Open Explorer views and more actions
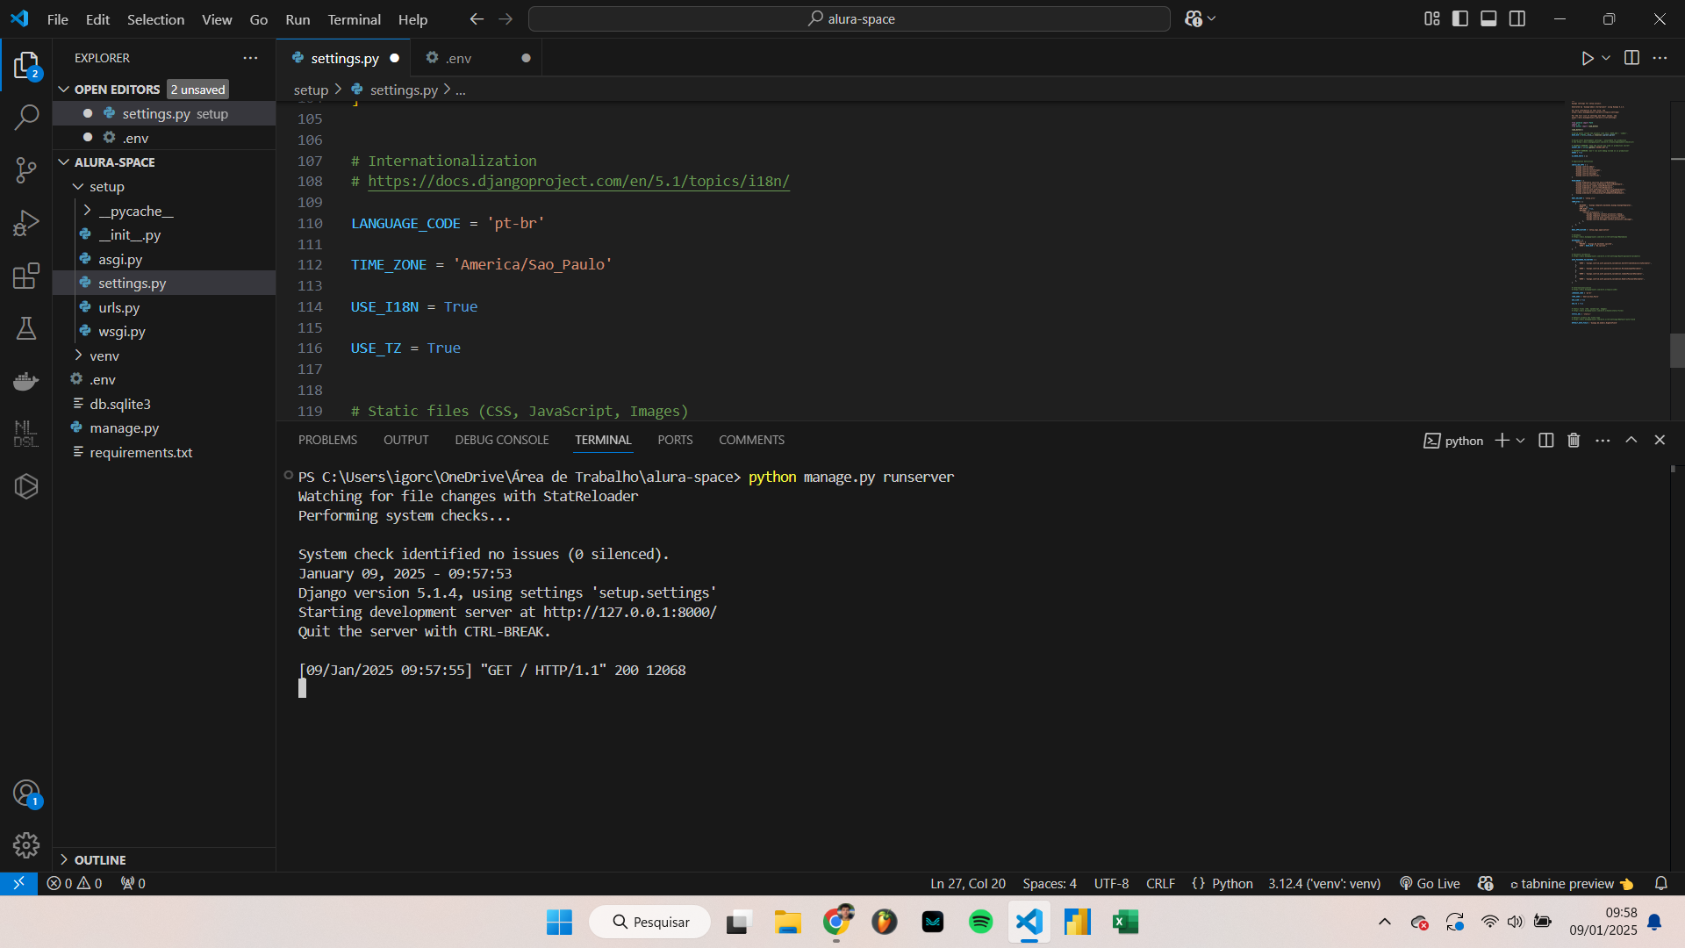 (x=251, y=58)
